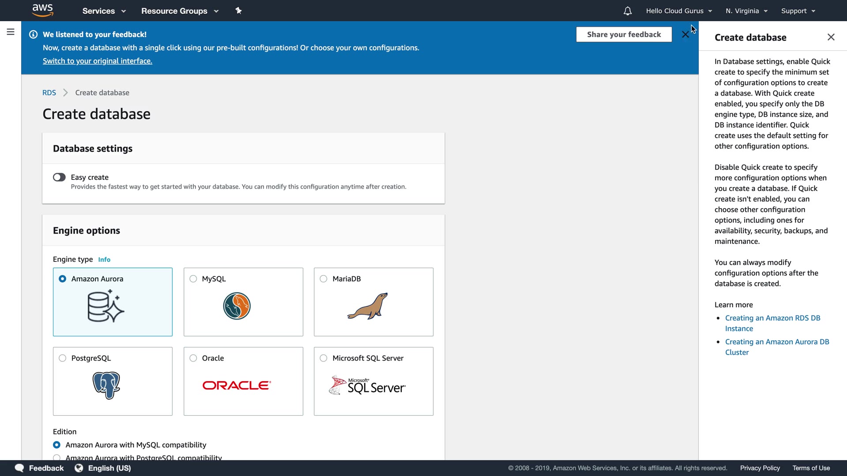Close the Create database help panel
Viewport: 847px width, 476px height.
click(x=831, y=37)
